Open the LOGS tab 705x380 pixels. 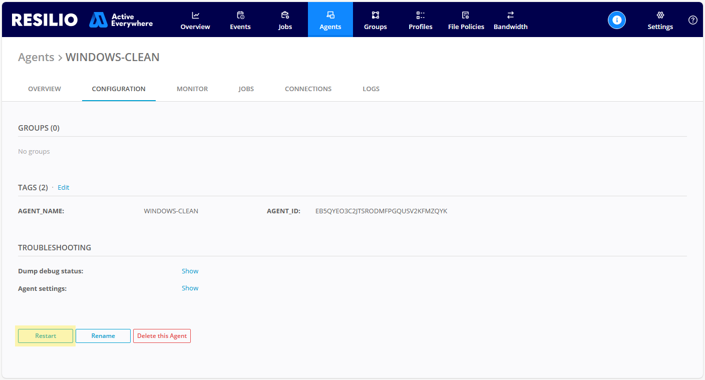click(x=371, y=89)
